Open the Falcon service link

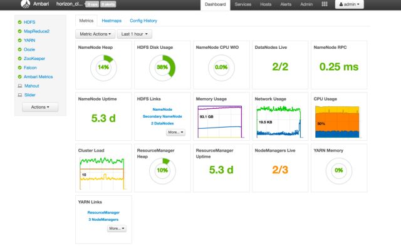click(30, 68)
